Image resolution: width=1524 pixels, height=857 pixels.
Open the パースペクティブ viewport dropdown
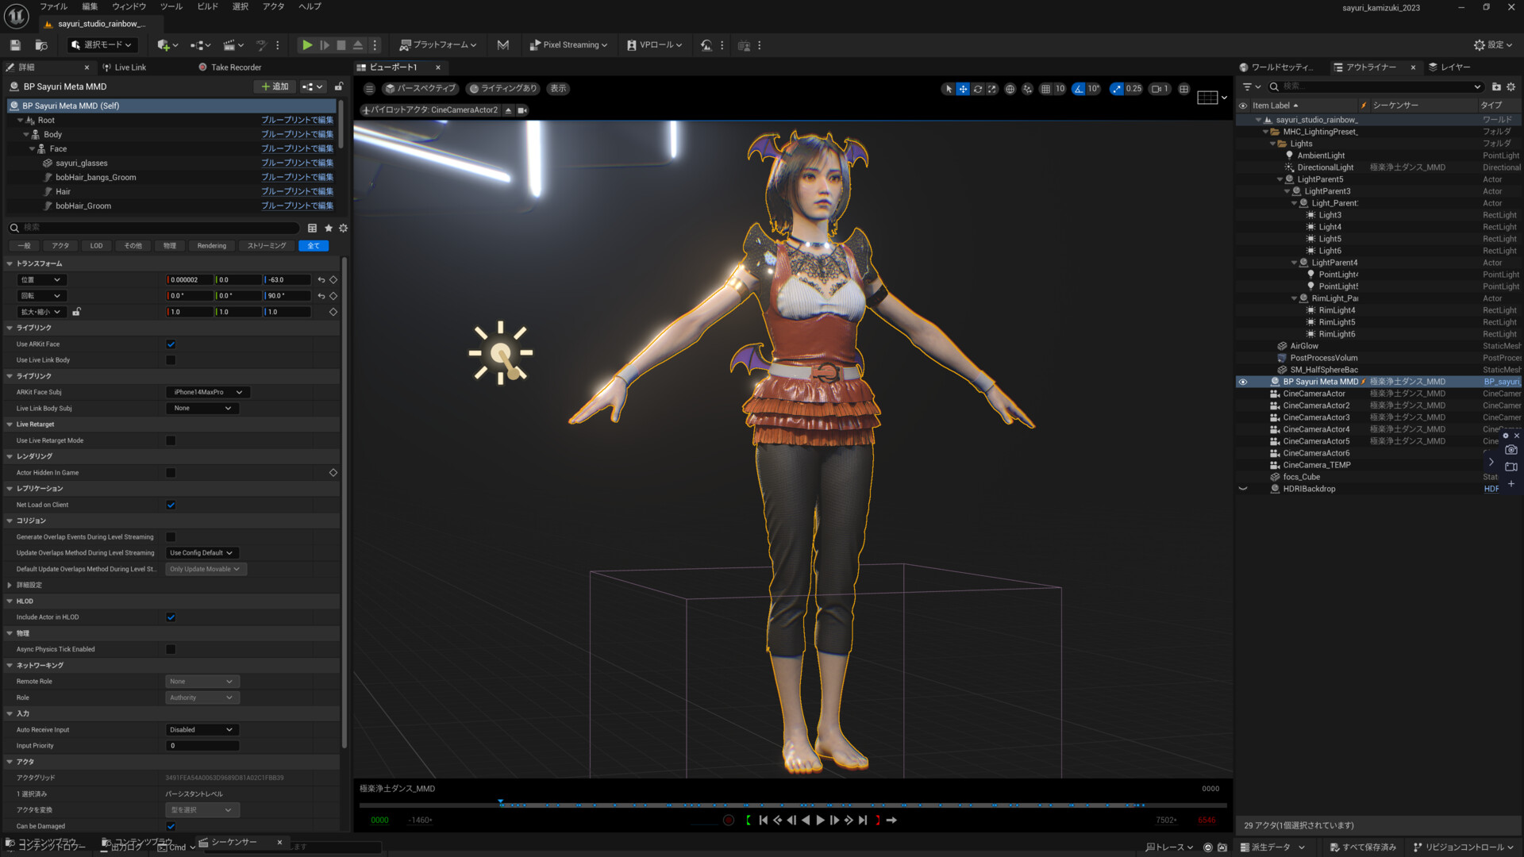click(x=420, y=89)
